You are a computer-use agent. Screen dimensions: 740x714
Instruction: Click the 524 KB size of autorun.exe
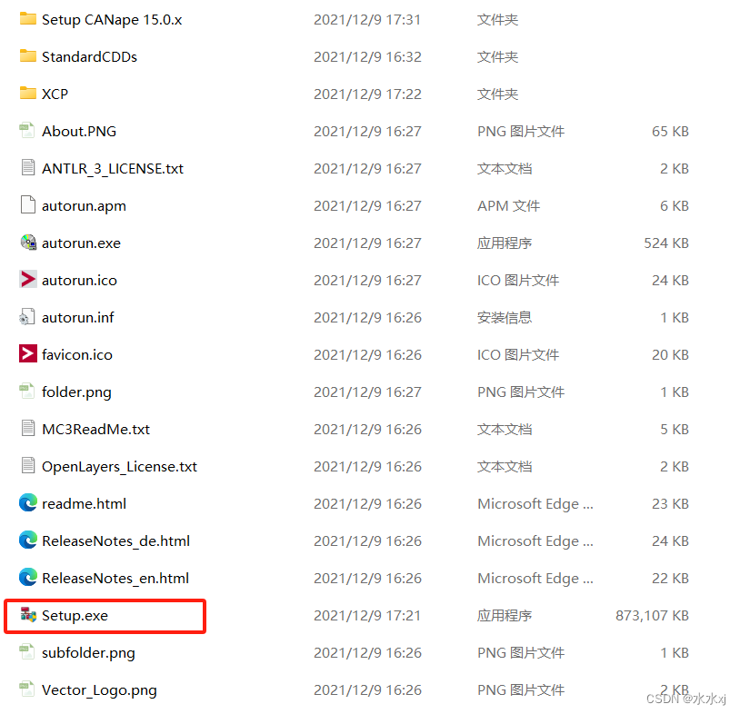point(666,243)
